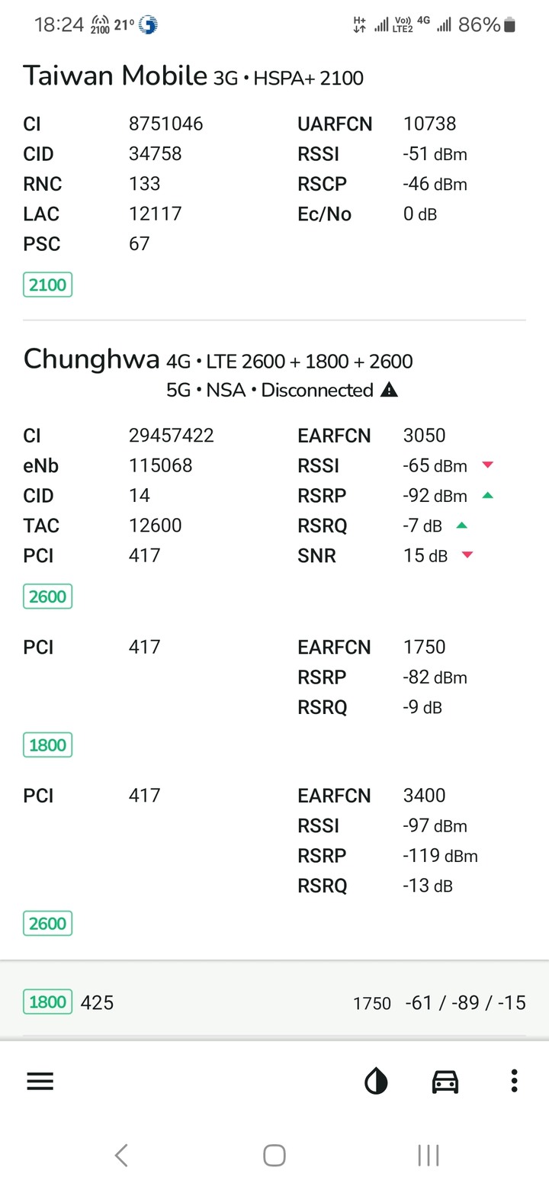
Task: Tap the green RSRP trend arrow
Action: click(488, 495)
